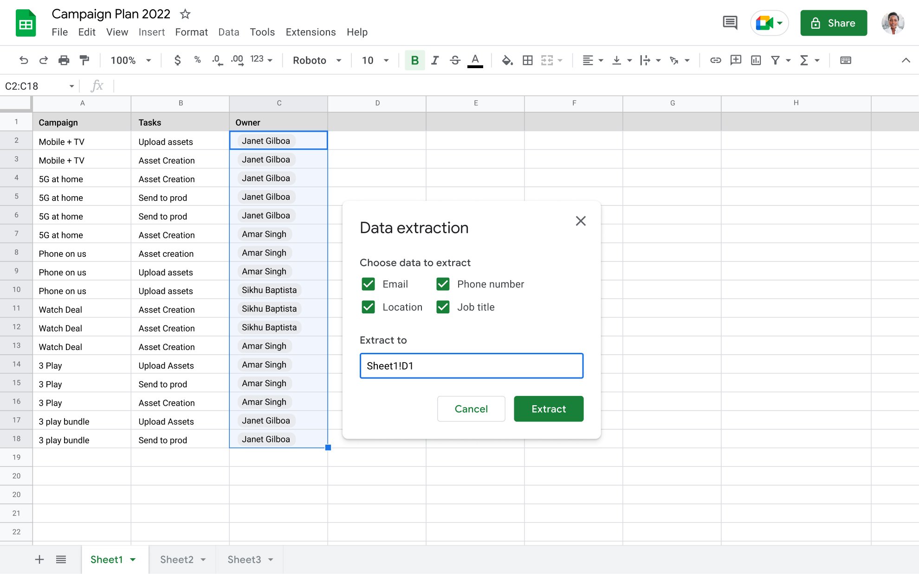The image size is (919, 574).
Task: Toggle bold formatting
Action: click(x=415, y=60)
